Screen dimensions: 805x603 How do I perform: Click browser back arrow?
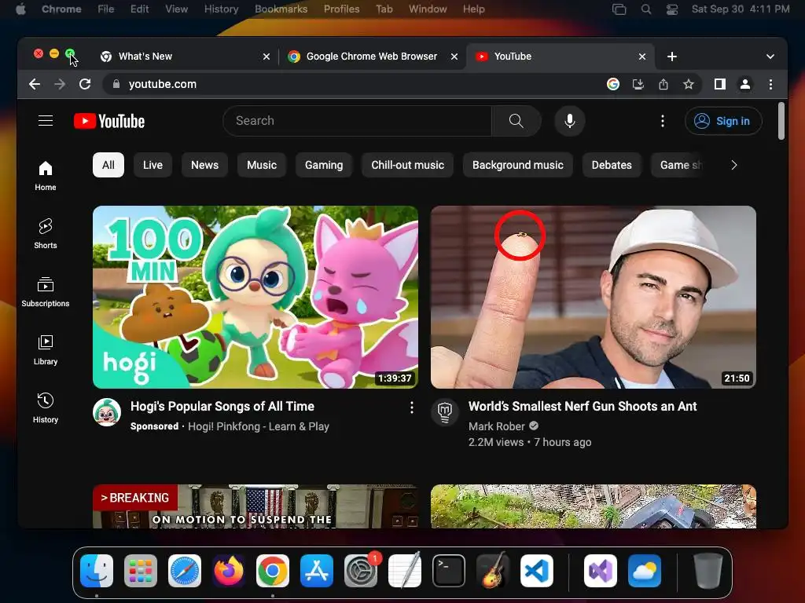point(35,84)
